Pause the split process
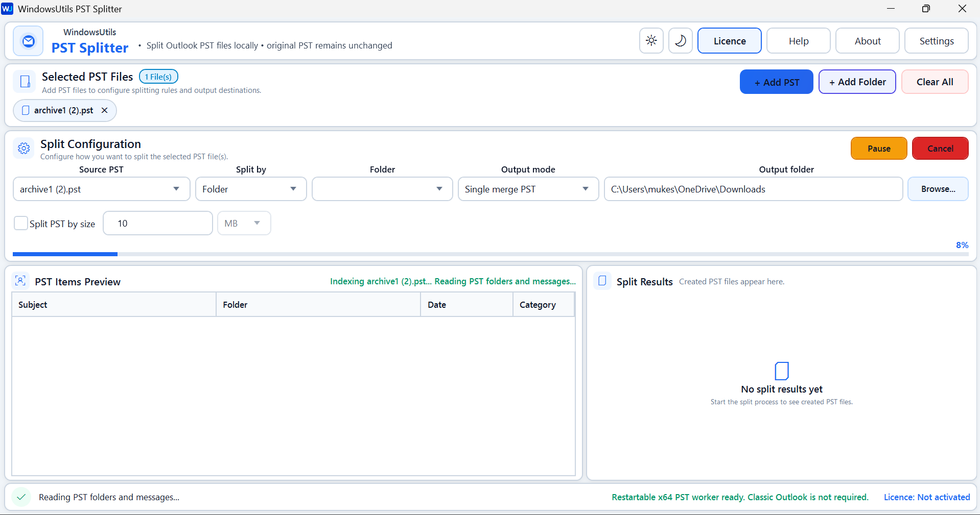Image resolution: width=980 pixels, height=515 pixels. coord(879,149)
